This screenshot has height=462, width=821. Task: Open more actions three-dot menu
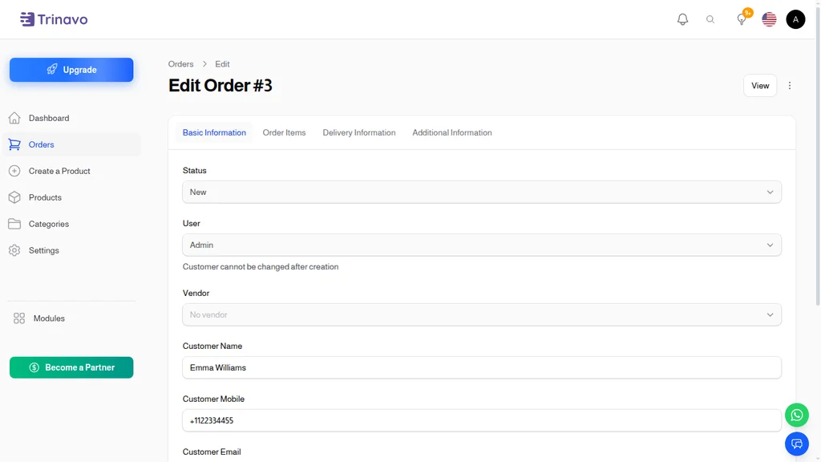(790, 85)
